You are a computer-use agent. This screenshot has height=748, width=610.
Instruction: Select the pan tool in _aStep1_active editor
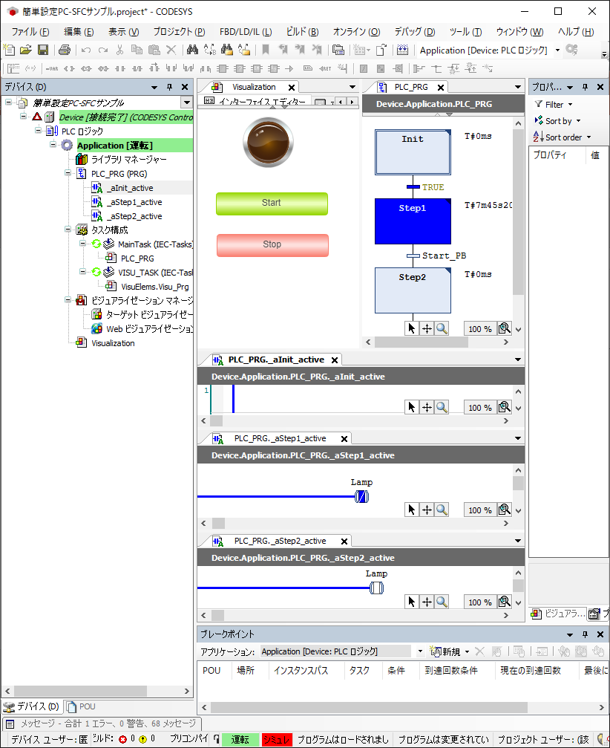427,510
